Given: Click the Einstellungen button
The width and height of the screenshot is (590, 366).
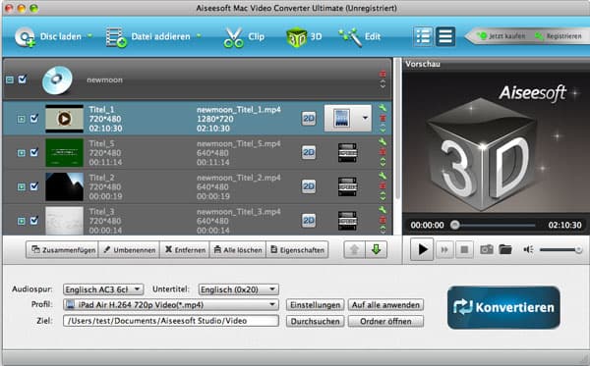Looking at the screenshot, I should (315, 305).
